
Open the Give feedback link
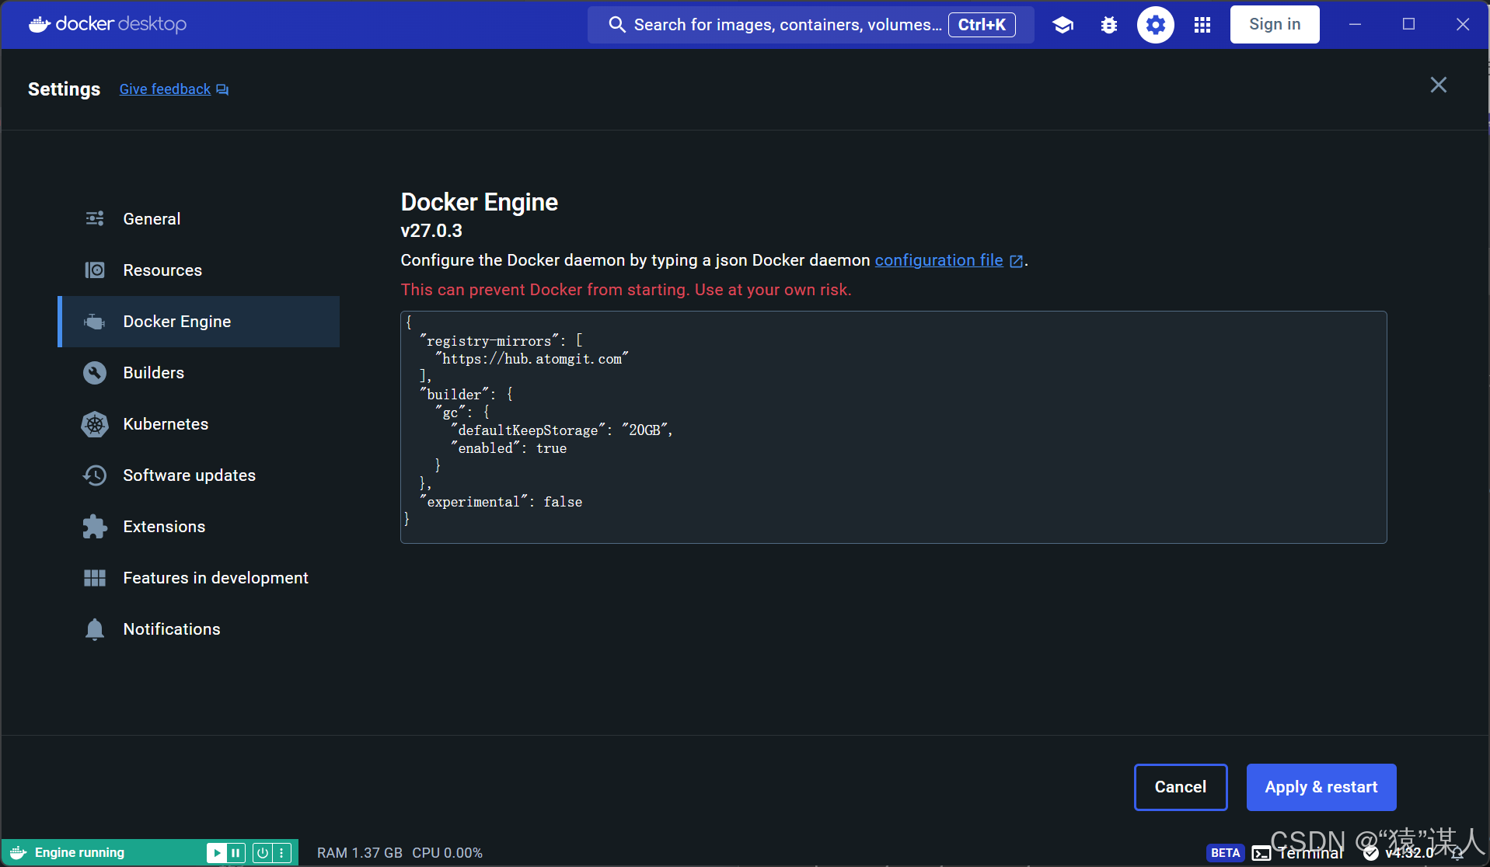click(173, 89)
